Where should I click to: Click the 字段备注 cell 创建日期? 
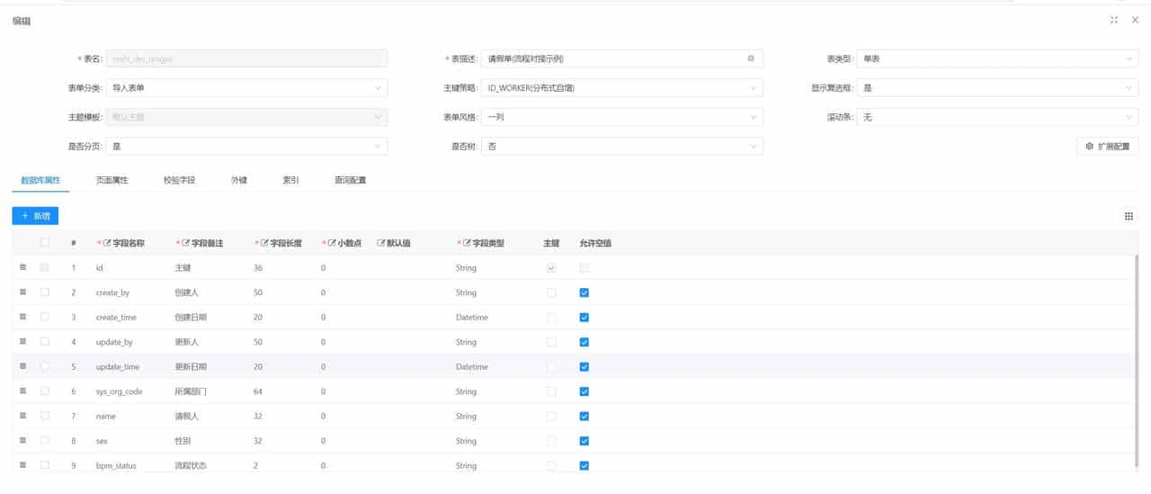[x=191, y=317]
